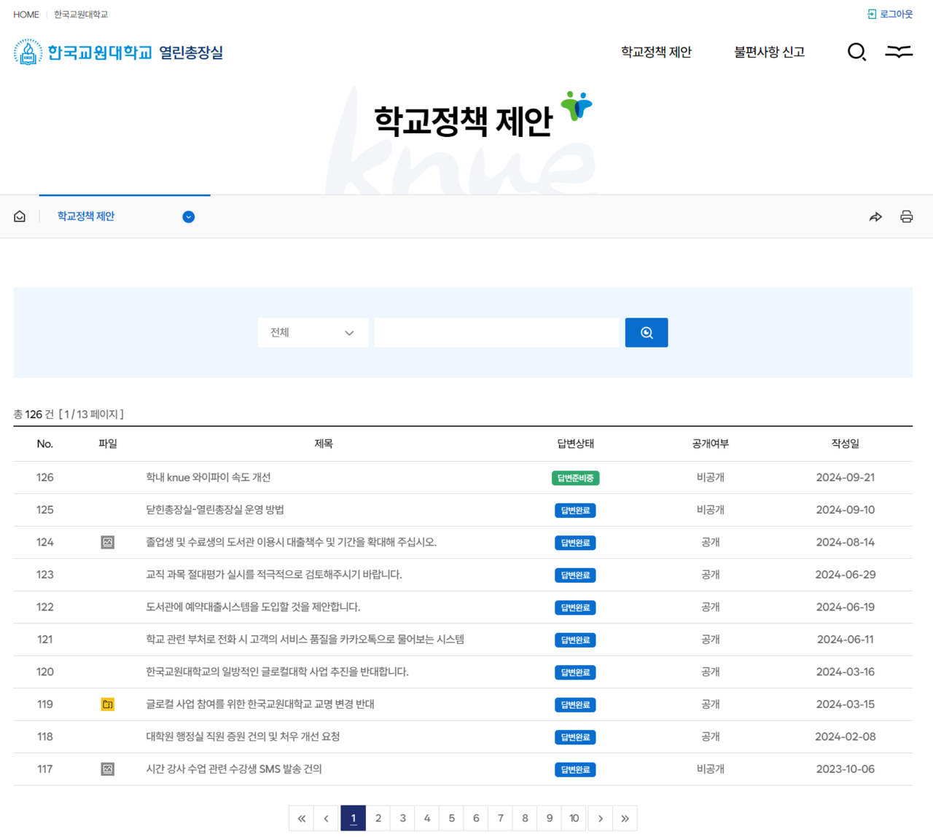Open the attachment icon on post 117
Screen dimensions: 933x837
coord(107,769)
